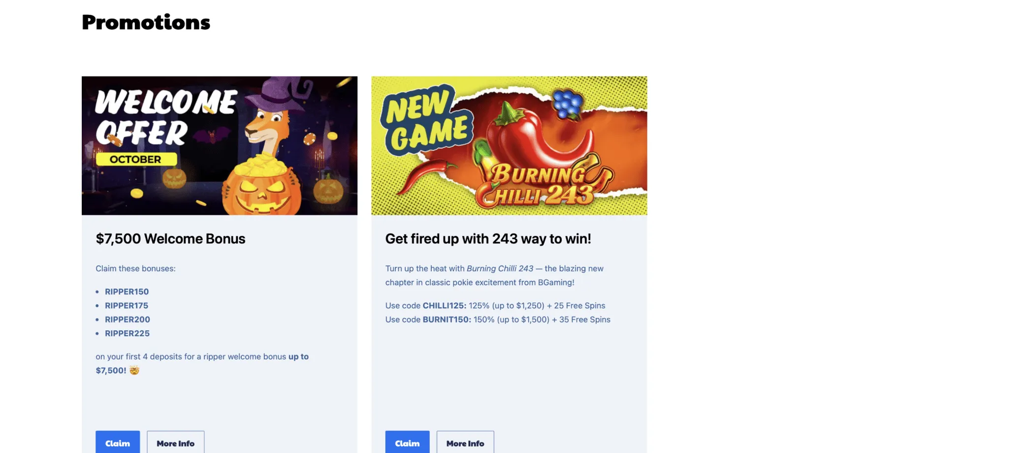Select the RIPPER150 bonus code

(127, 291)
